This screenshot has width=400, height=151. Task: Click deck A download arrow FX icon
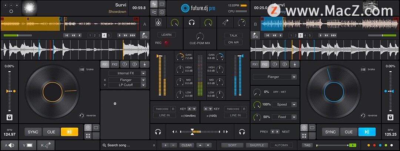(145, 65)
